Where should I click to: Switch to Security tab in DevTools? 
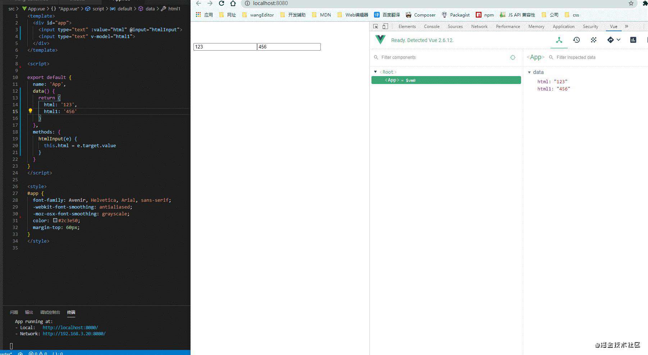point(590,26)
